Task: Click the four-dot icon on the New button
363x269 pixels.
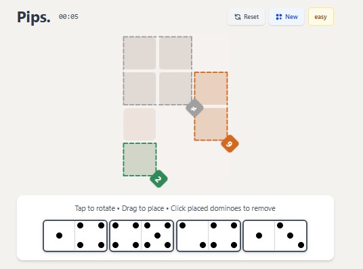Action: [x=279, y=17]
